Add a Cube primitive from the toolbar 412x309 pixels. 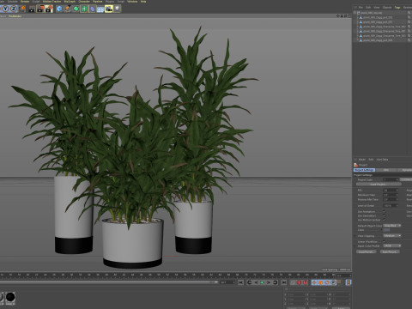(59, 9)
